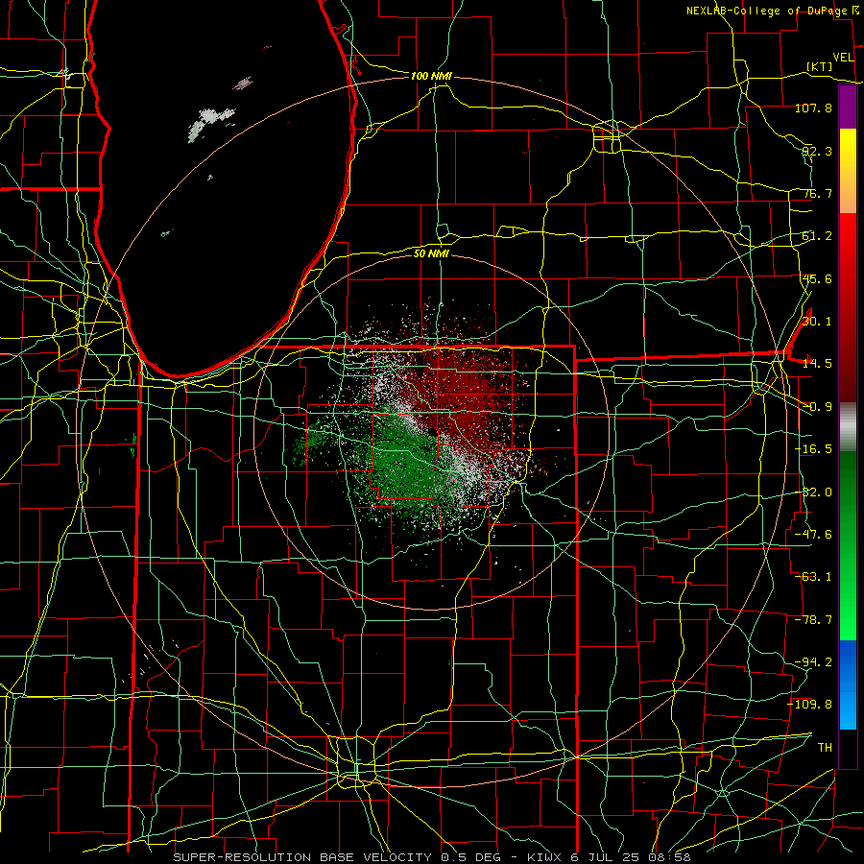Select the 61.2 velocity scale value
This screenshot has height=864, width=864.
click(x=817, y=236)
